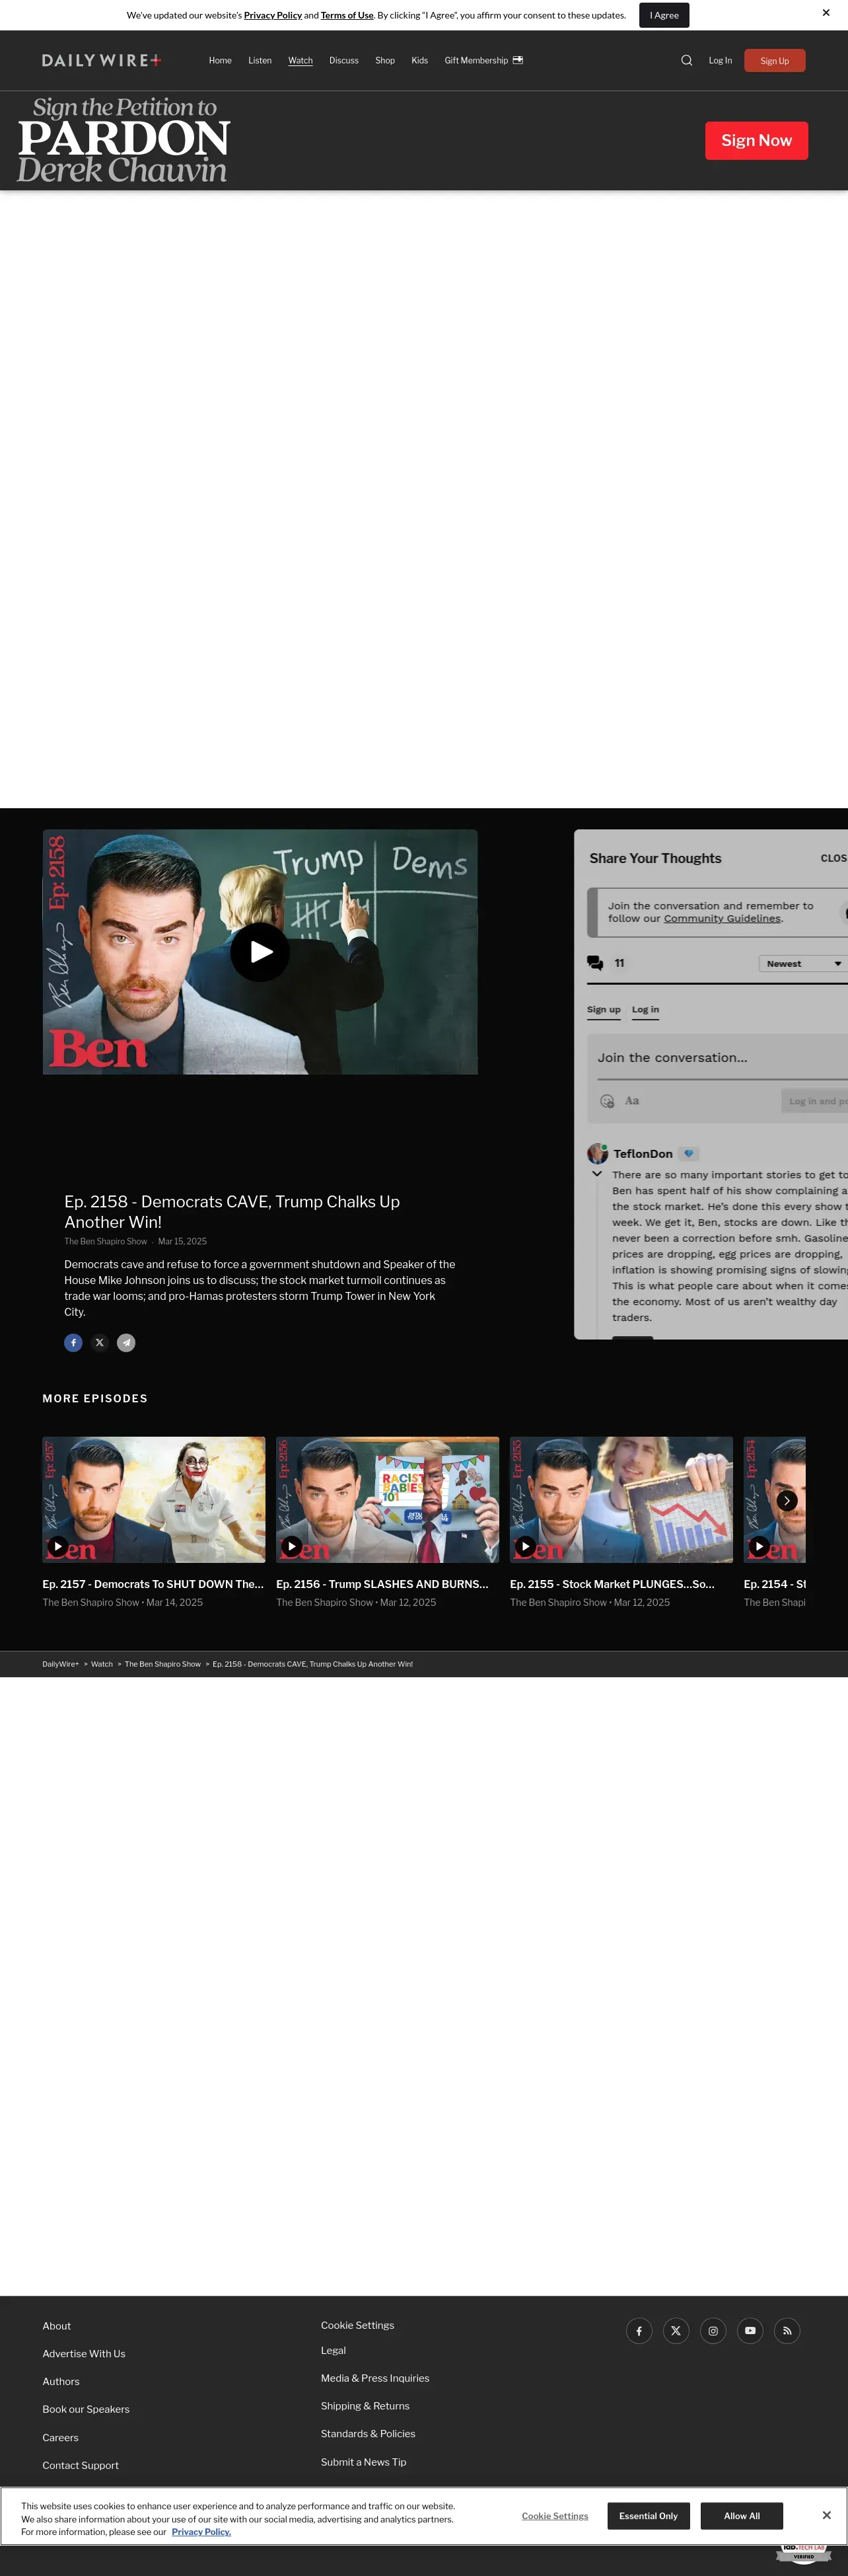Share the episode on Facebook
This screenshot has width=848, height=2576.
coord(73,1343)
